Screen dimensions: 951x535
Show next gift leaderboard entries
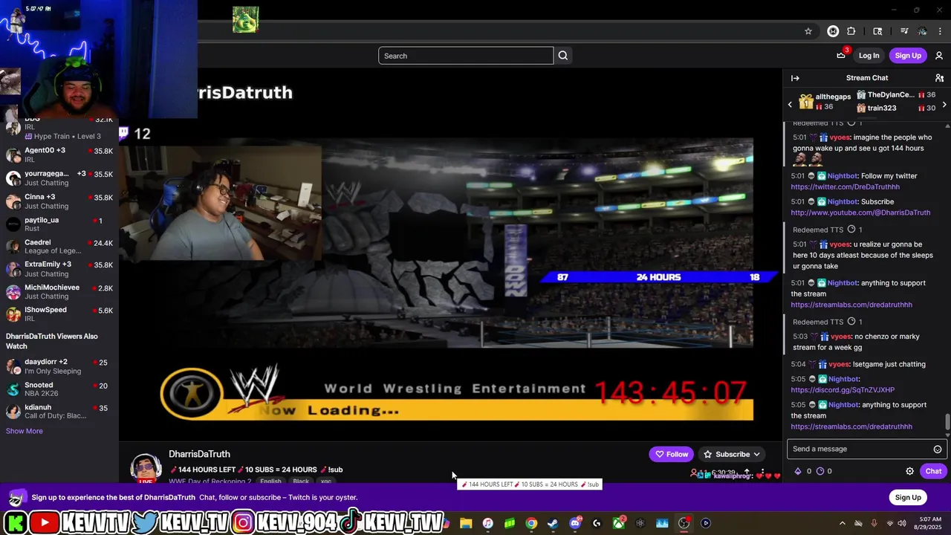[944, 105]
